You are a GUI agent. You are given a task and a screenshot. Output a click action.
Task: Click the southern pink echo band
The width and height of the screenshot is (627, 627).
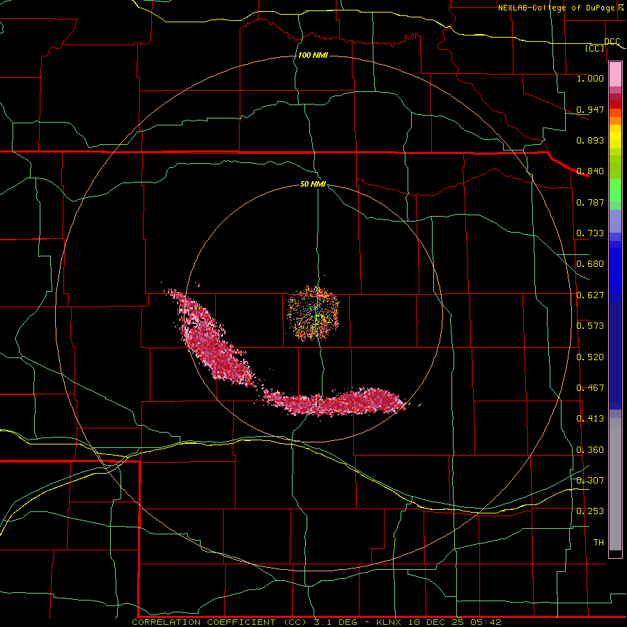(336, 402)
